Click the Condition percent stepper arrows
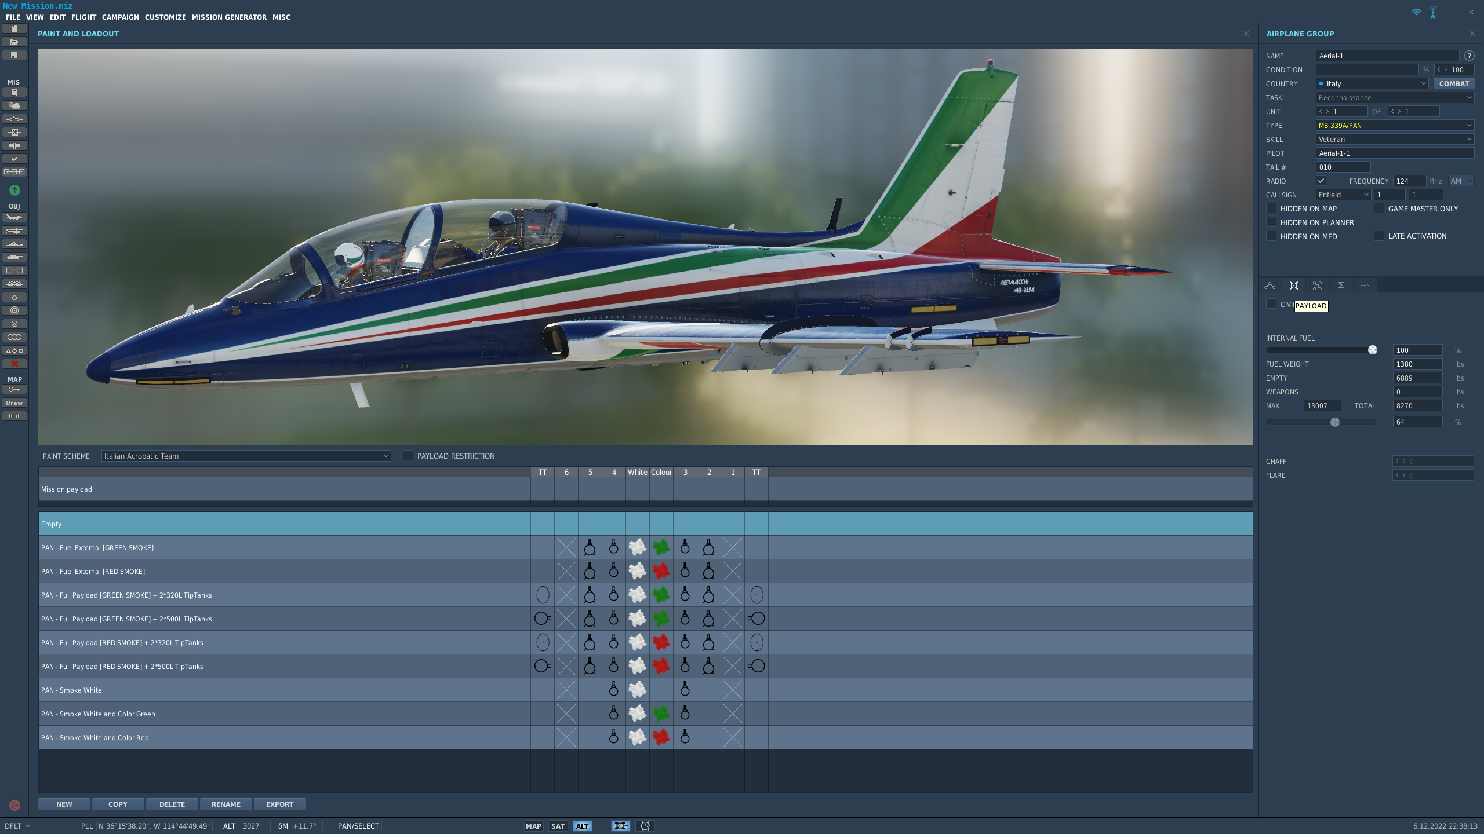The height and width of the screenshot is (834, 1484). point(1442,69)
